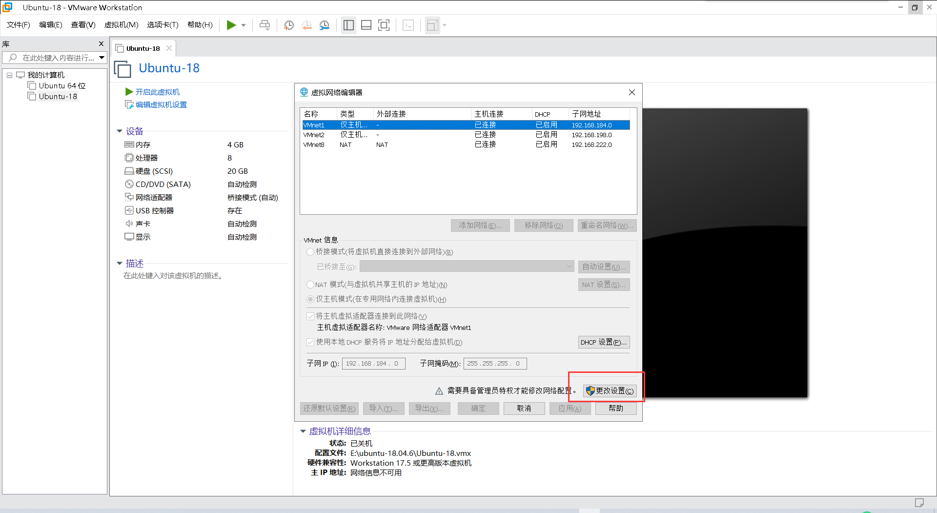The image size is (937, 513).
Task: Click 编辑虚拟机设置 link
Action: [161, 105]
